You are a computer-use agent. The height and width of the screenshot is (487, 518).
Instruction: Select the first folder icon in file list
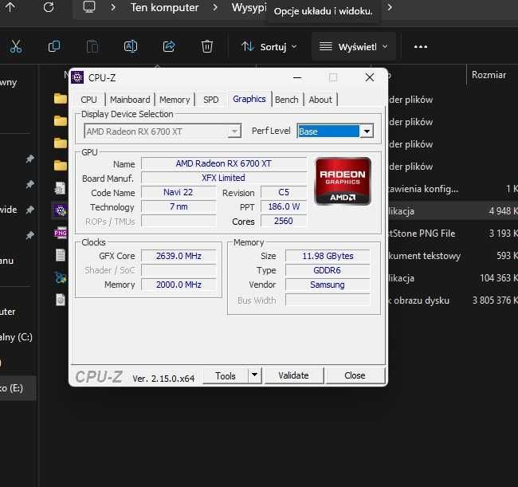click(61, 99)
